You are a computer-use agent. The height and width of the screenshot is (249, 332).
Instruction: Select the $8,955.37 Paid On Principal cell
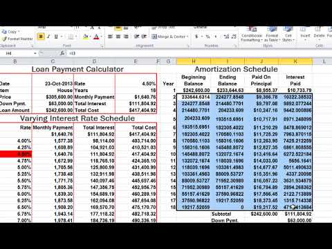(261, 91)
